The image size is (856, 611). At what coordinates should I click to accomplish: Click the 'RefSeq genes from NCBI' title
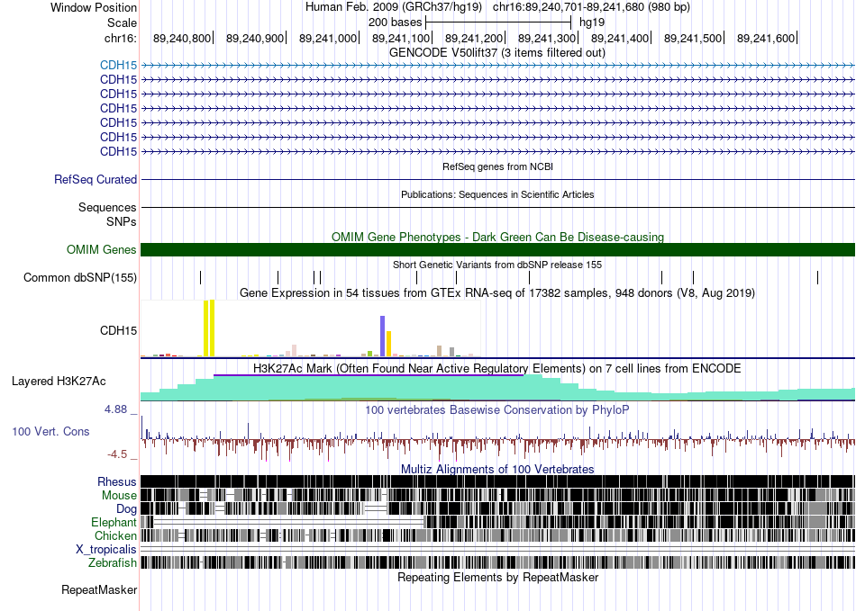(x=497, y=166)
